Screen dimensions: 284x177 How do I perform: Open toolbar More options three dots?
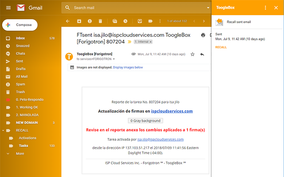pos(160,21)
